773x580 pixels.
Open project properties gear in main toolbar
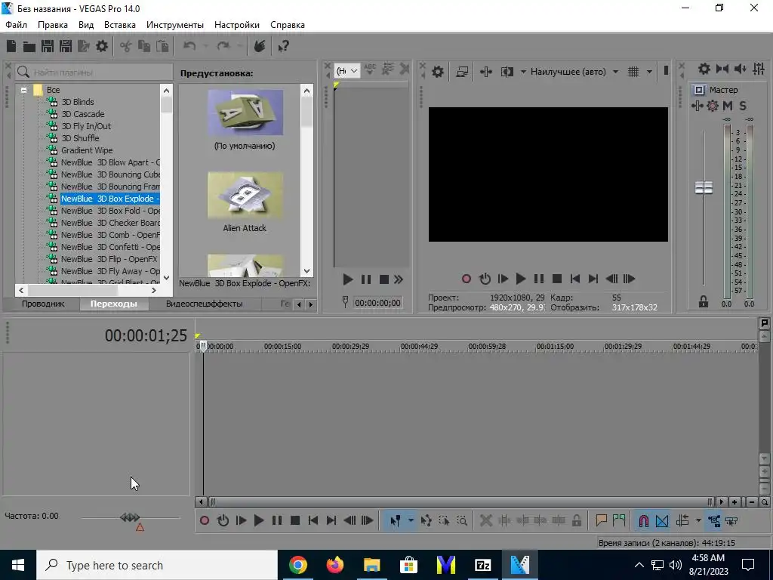click(x=102, y=46)
